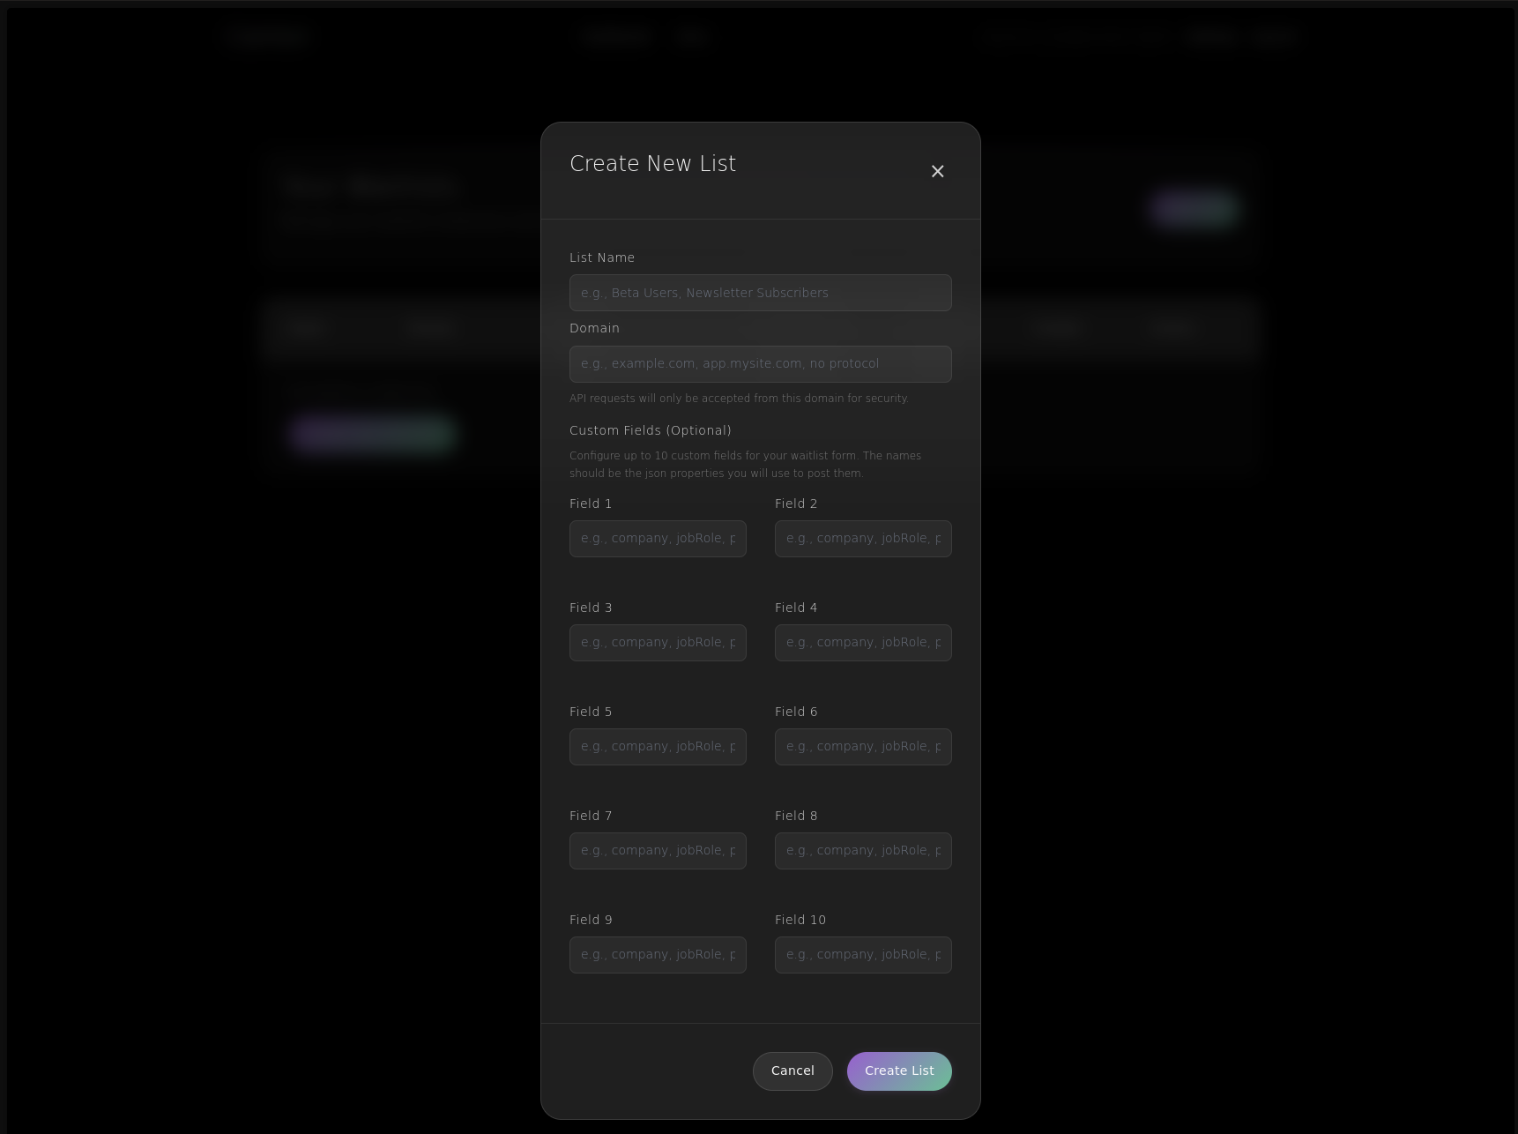This screenshot has width=1518, height=1134.
Task: Close the Create New List dialog
Action: pyautogui.click(x=937, y=171)
